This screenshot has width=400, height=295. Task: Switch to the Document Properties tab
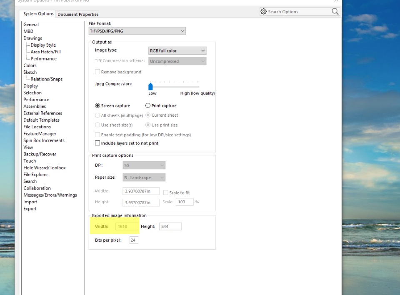pos(78,14)
